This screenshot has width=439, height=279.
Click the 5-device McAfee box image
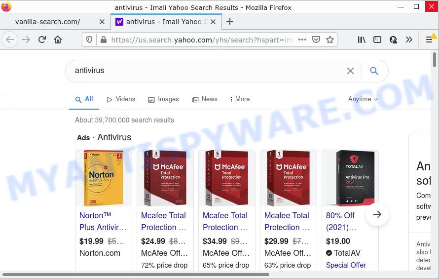pyautogui.click(x=226, y=178)
